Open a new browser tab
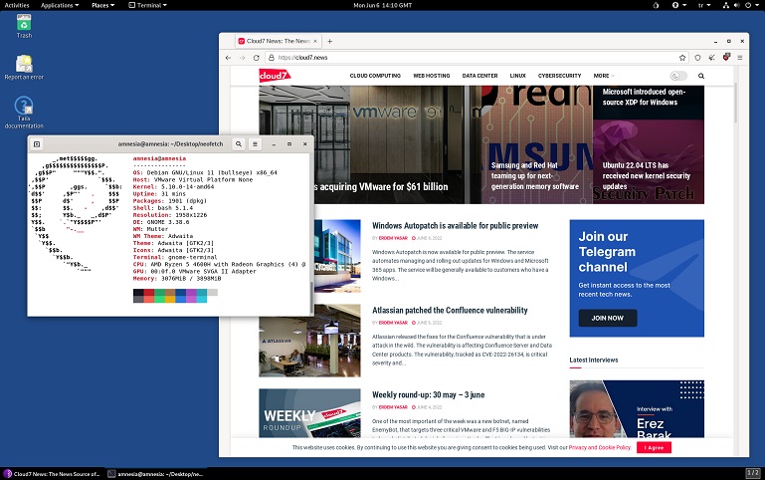This screenshot has width=765, height=480. [330, 42]
